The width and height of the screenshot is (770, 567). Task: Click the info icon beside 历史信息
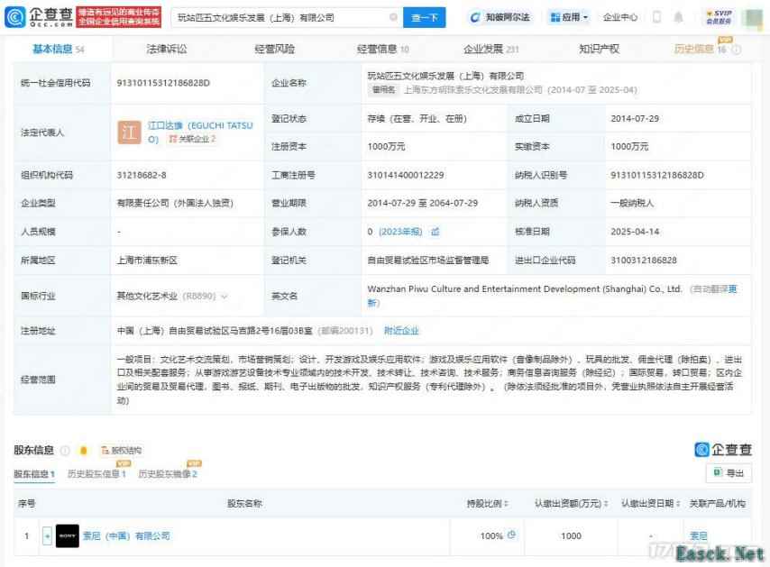pos(736,50)
